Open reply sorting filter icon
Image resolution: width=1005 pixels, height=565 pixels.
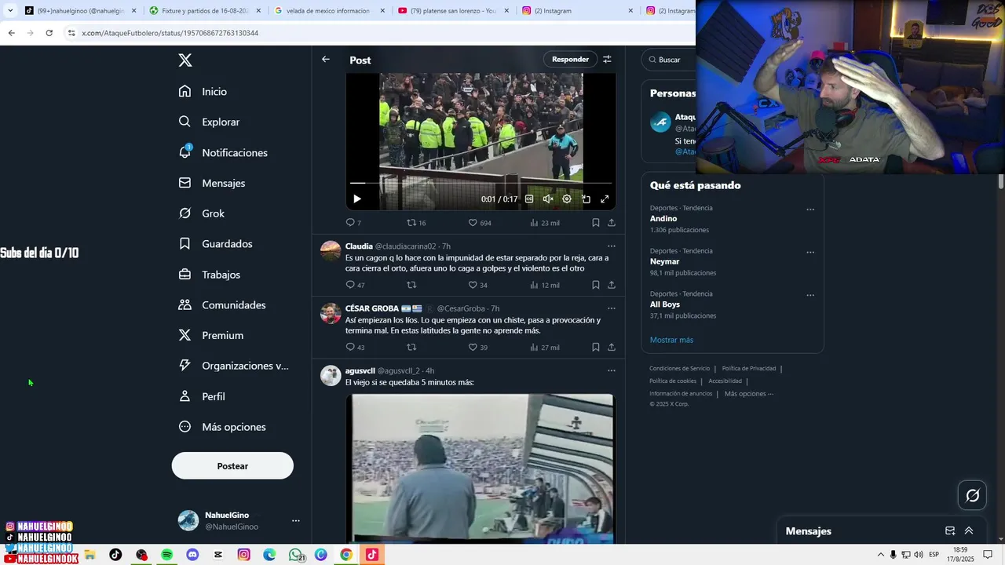[607, 60]
